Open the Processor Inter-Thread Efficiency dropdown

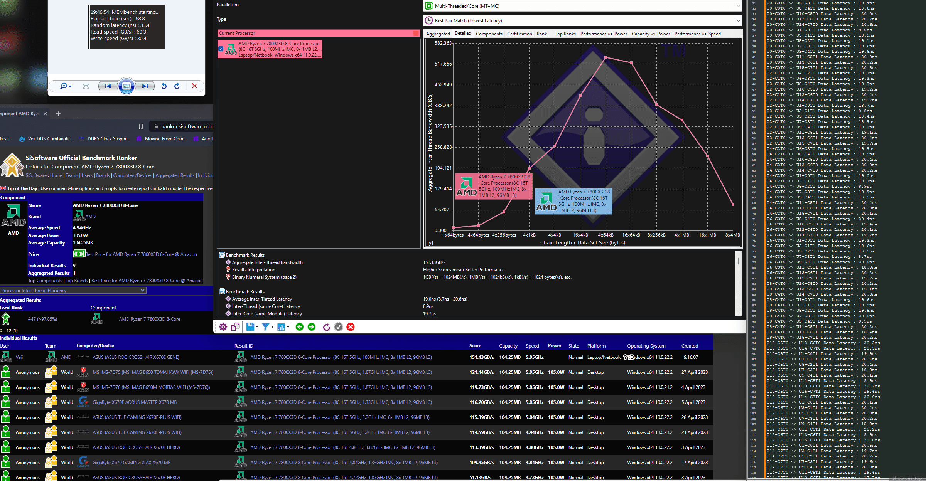pos(73,290)
